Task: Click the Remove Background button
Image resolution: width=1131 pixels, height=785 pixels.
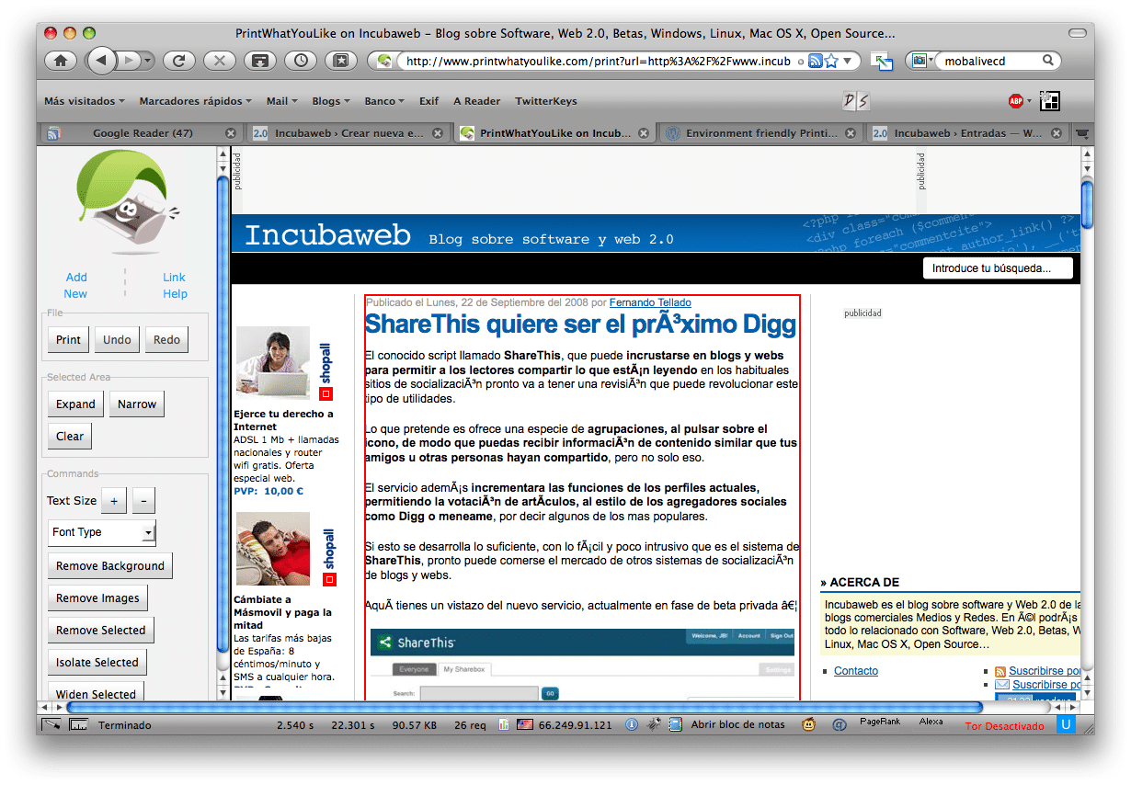Action: [x=110, y=565]
